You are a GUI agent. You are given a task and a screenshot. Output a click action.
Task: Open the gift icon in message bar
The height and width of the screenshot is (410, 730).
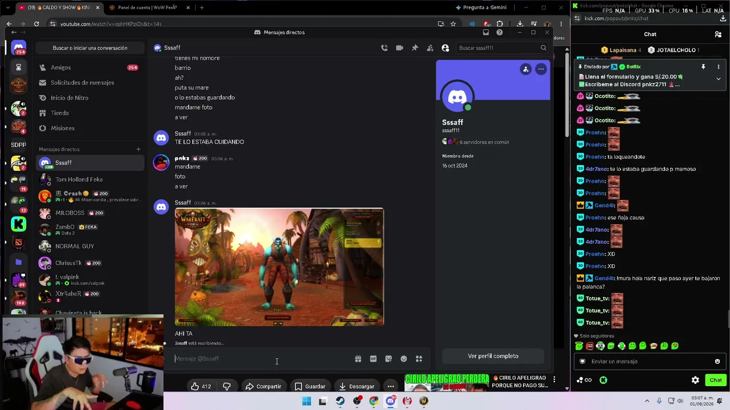click(358, 359)
